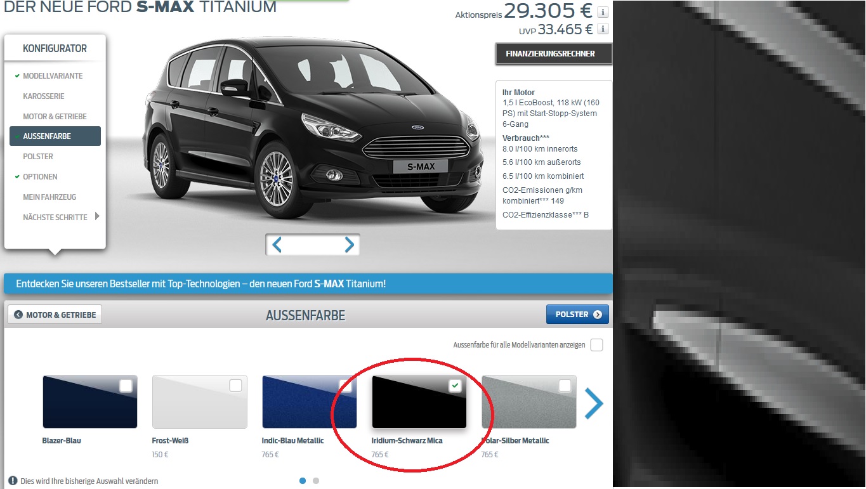Check the Polar-Silber Metallic checkbox
This screenshot has height=489, width=866.
point(565,386)
